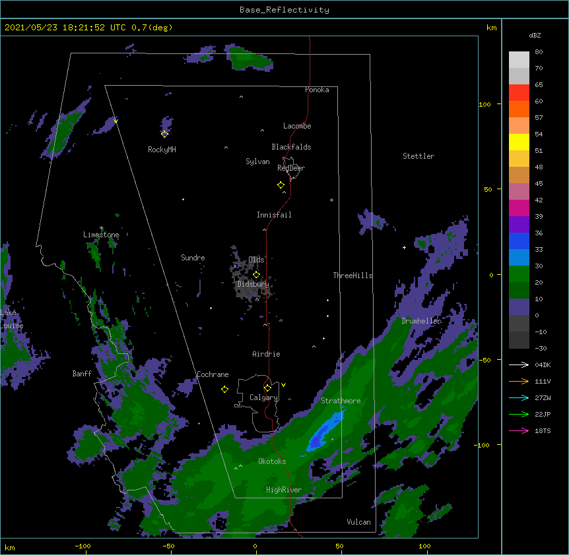569x555 pixels.
Task: Click the Sundre label
Action: point(193,258)
